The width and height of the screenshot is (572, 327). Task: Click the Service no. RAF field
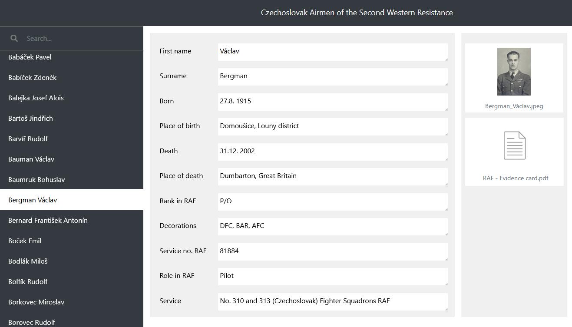[x=333, y=252]
